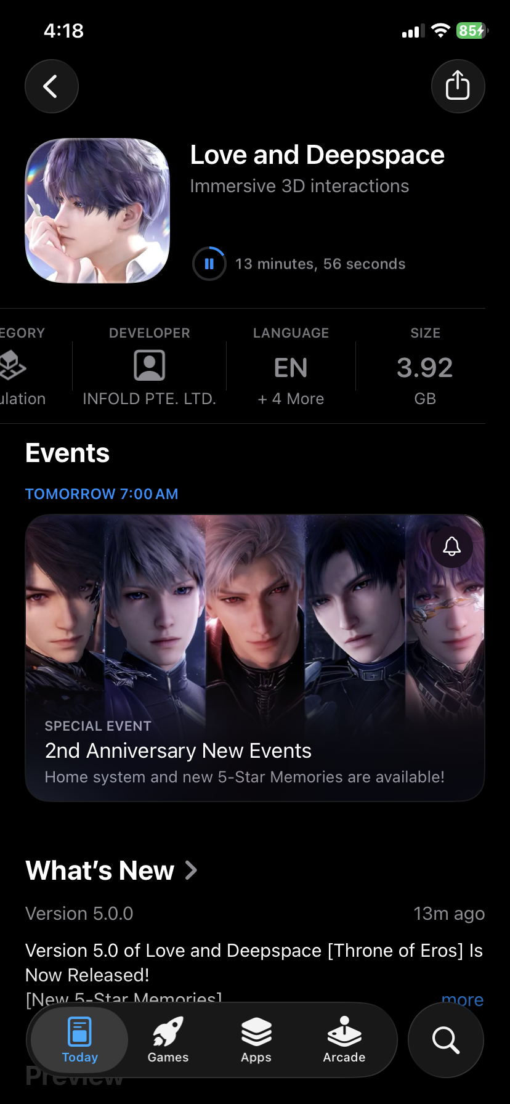Tap the back arrow button
Screen dimensions: 510x1104
tap(52, 86)
